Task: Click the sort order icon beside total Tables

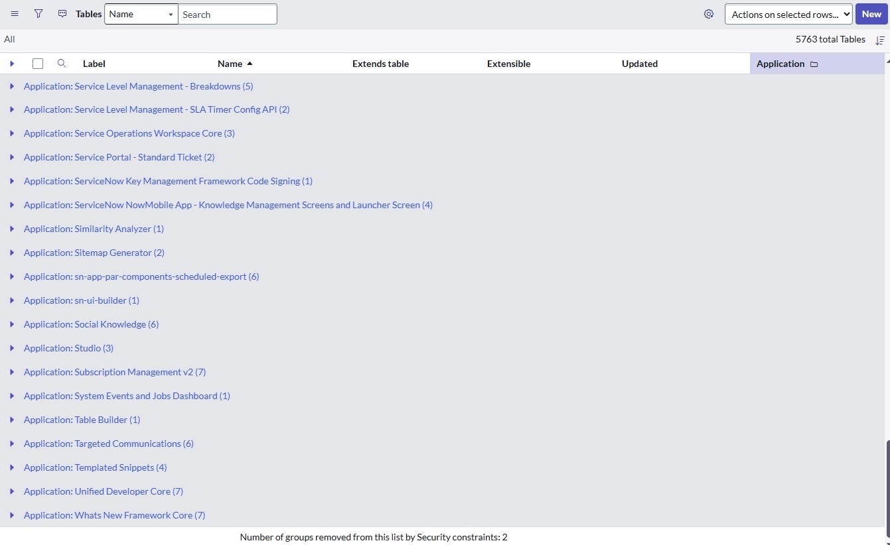Action: coord(881,40)
